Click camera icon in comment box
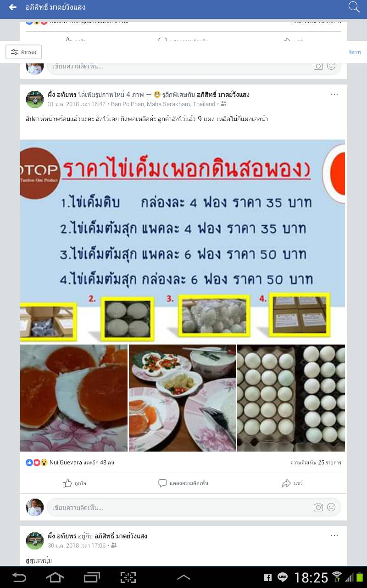This screenshot has height=588, width=367. 318,507
